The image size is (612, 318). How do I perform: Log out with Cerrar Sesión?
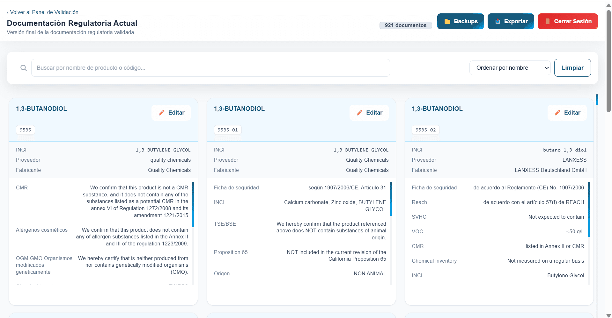(568, 21)
